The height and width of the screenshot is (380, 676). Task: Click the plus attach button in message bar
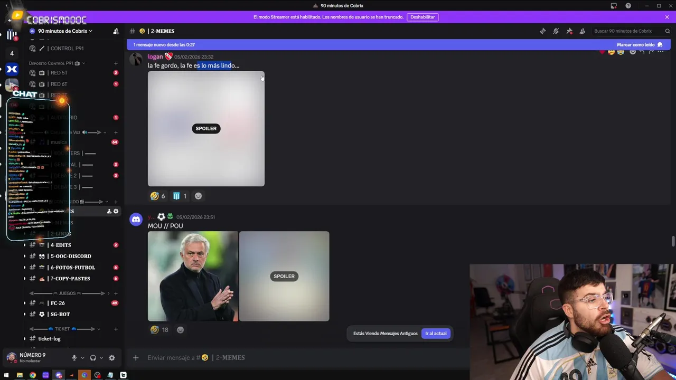pos(136,358)
